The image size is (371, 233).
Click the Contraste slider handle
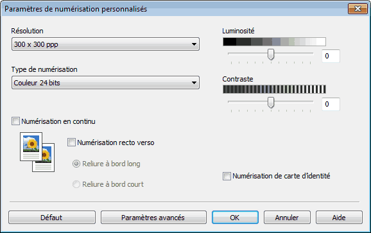[x=271, y=103]
